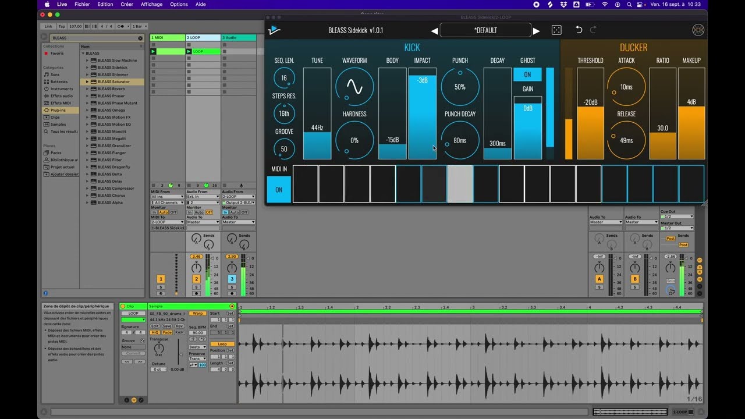This screenshot has height=419, width=745.
Task: Adjust the TUNE slider showing 44Hz
Action: click(317, 113)
